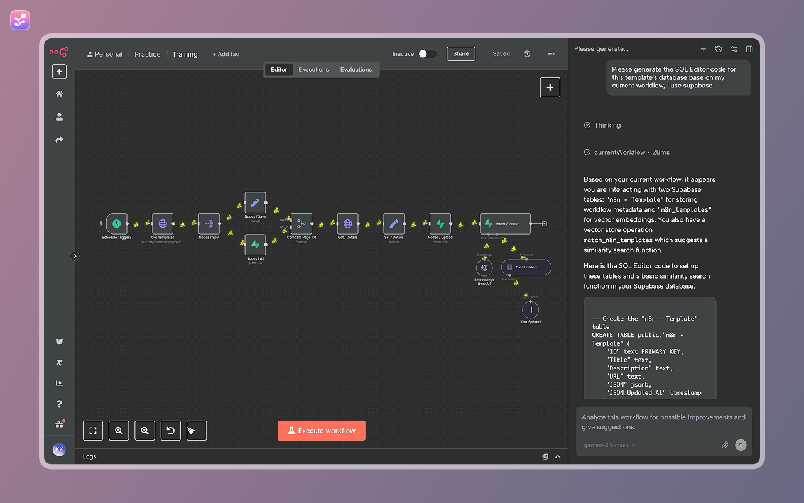The image size is (804, 503).
Task: Zoom in on the canvas
Action: pos(119,431)
